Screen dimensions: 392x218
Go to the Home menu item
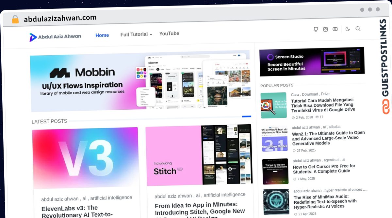pyautogui.click(x=102, y=35)
